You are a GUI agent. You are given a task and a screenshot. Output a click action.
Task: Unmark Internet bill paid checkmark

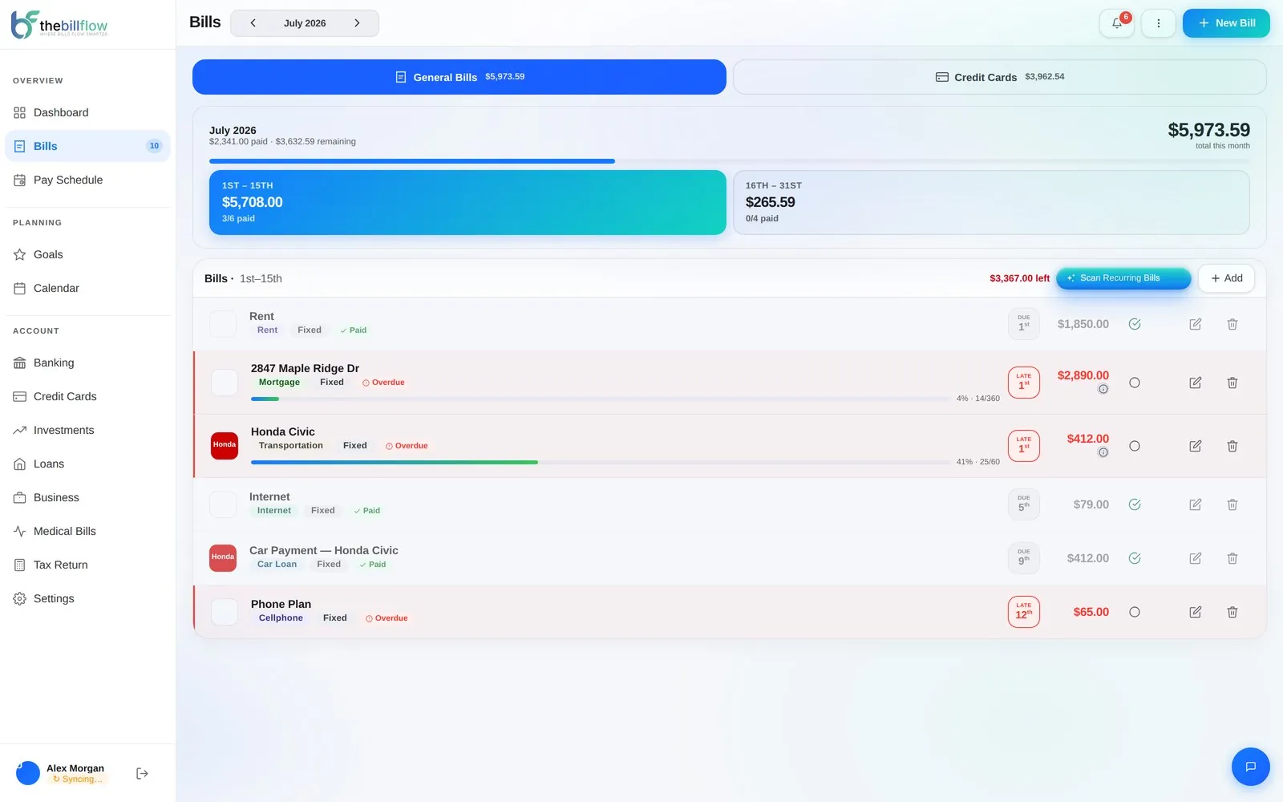pyautogui.click(x=1134, y=504)
